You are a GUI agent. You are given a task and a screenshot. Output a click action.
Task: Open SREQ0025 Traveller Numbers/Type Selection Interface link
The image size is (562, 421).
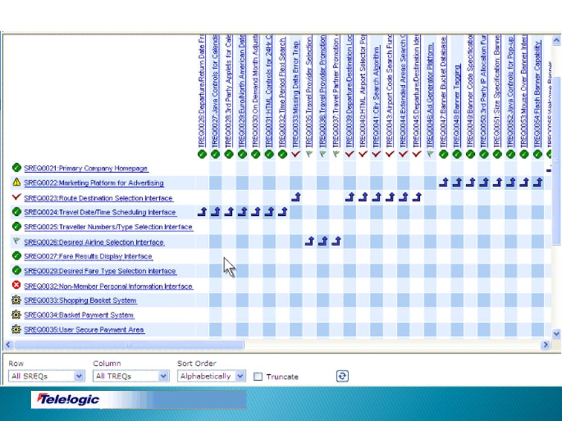click(x=108, y=227)
